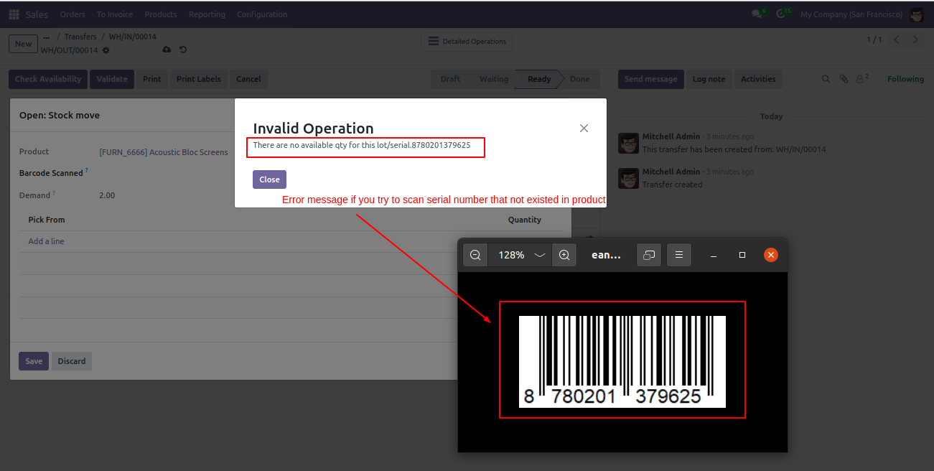
Task: Click Print Labels button
Action: pos(199,79)
